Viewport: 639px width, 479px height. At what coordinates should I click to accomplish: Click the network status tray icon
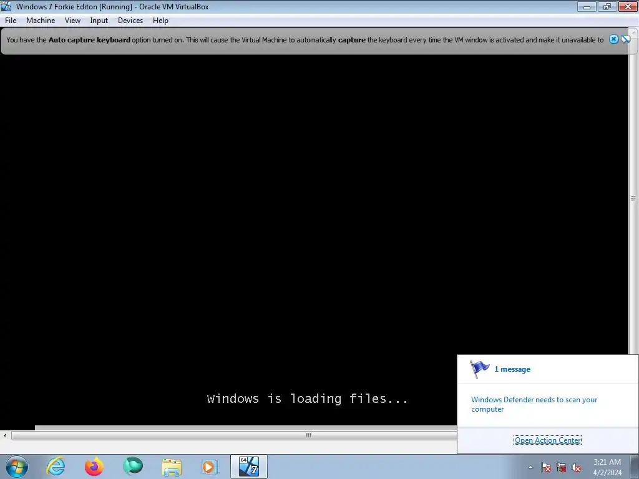point(561,467)
